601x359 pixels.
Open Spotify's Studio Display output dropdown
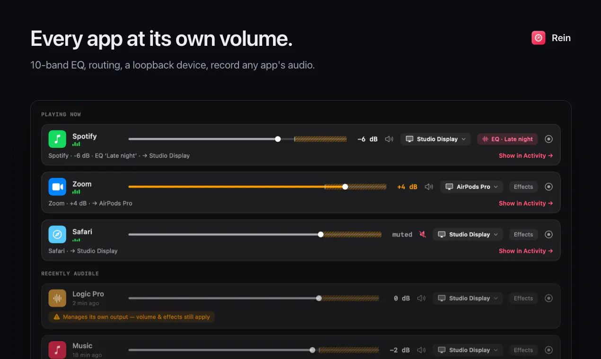[435, 139]
